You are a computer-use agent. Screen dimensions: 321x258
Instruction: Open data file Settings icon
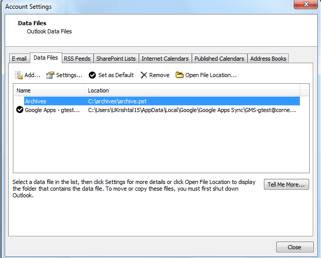point(50,75)
